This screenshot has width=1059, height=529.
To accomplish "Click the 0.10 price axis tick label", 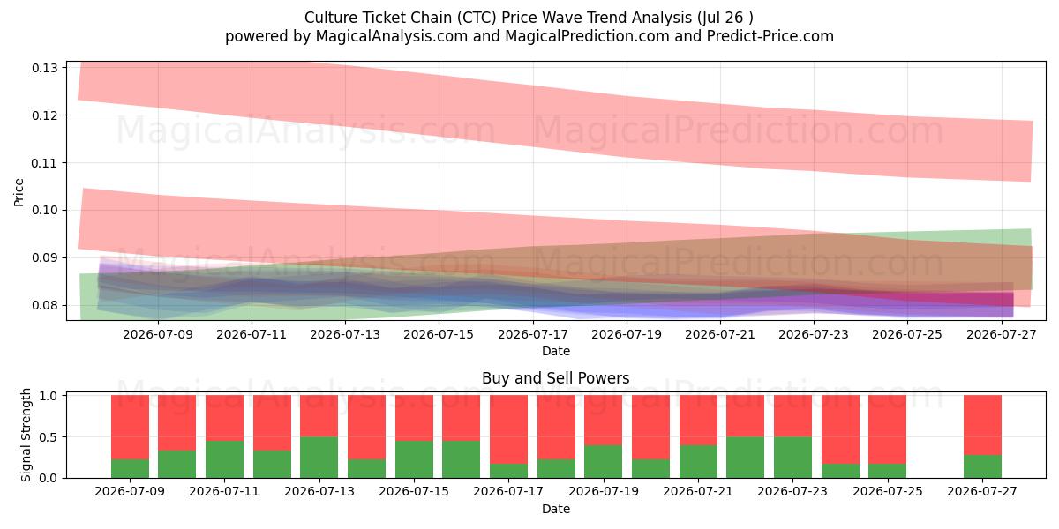I will pyautogui.click(x=43, y=210).
